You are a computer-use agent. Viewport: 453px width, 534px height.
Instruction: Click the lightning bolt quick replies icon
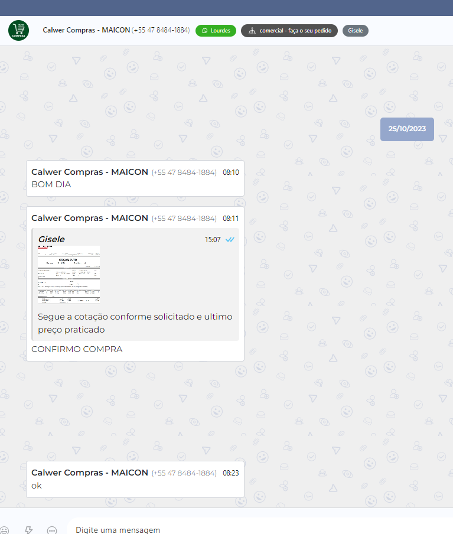[28, 530]
